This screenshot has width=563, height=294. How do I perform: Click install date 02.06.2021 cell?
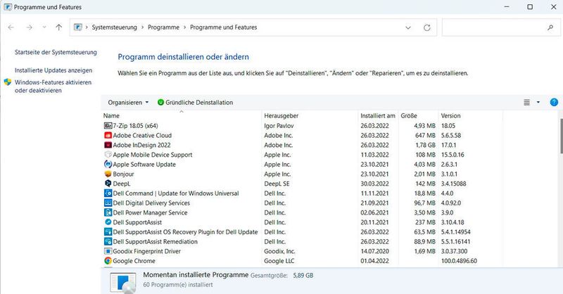click(374, 212)
